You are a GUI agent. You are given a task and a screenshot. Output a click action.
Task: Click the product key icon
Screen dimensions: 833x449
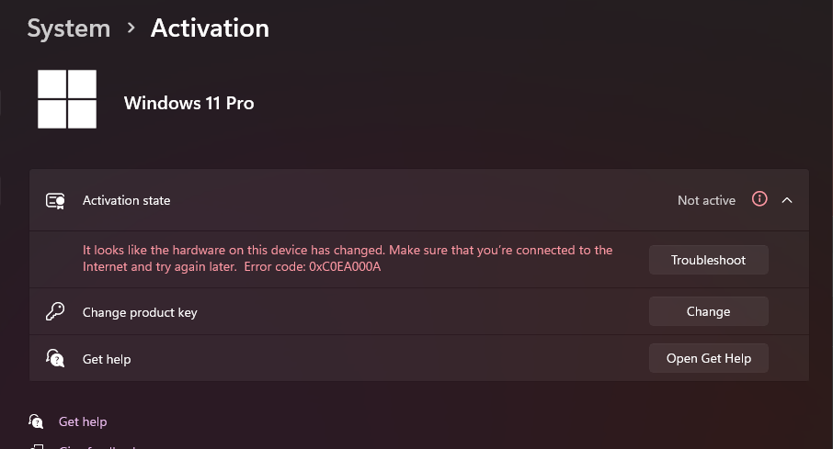coord(55,311)
